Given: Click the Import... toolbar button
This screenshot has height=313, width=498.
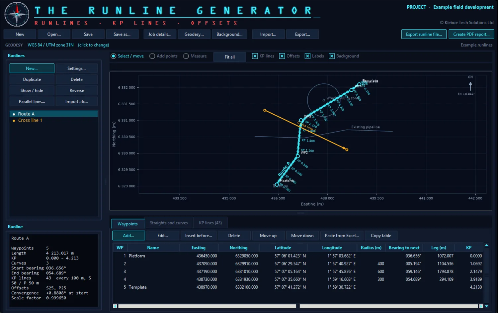Looking at the screenshot, I should click(268, 34).
